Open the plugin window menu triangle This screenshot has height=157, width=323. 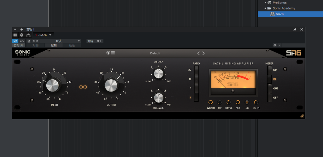pos(15,30)
